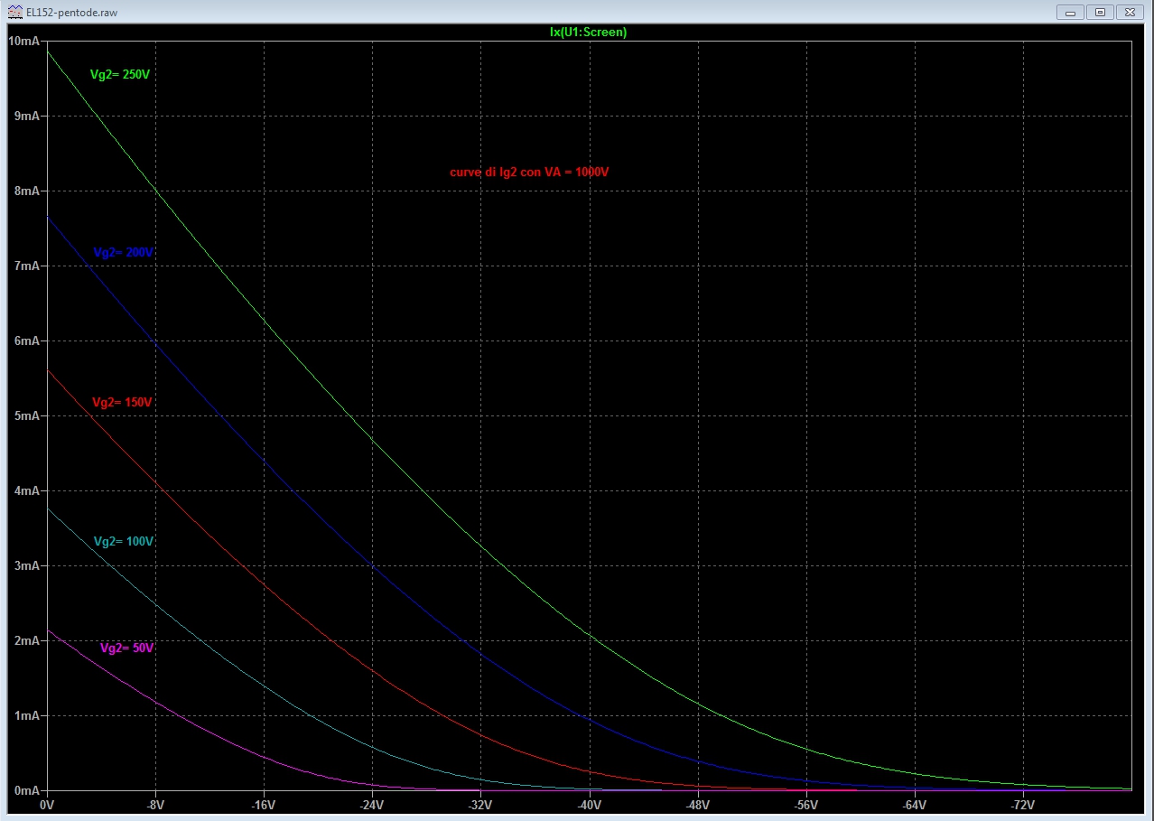Minimize the EL152-pentode.raw plot window
This screenshot has height=821, width=1154.
(x=1070, y=12)
